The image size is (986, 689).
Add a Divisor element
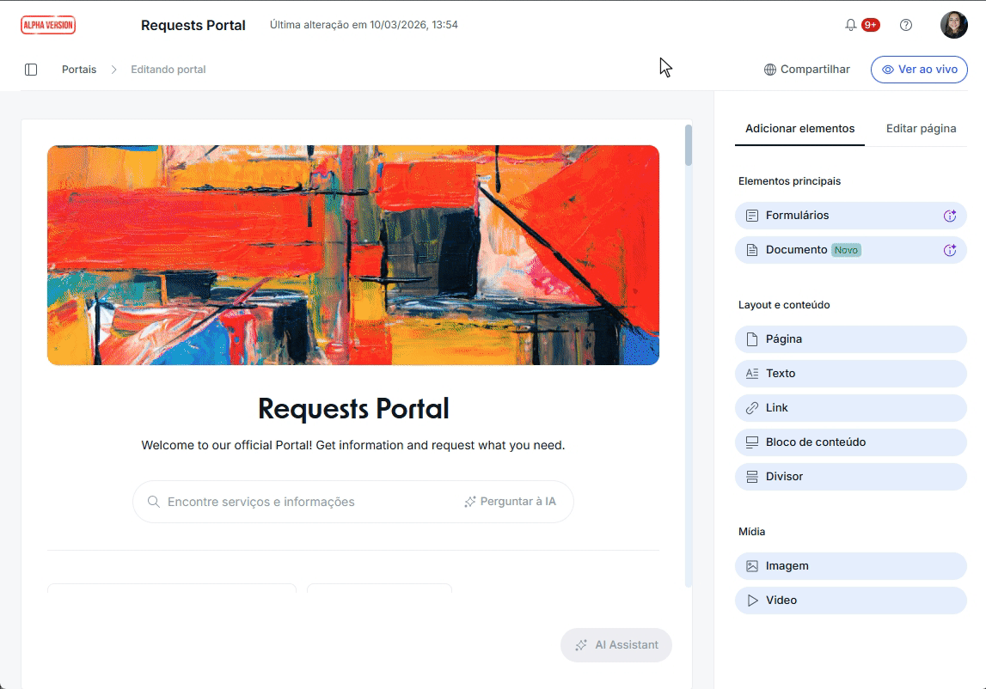point(850,477)
